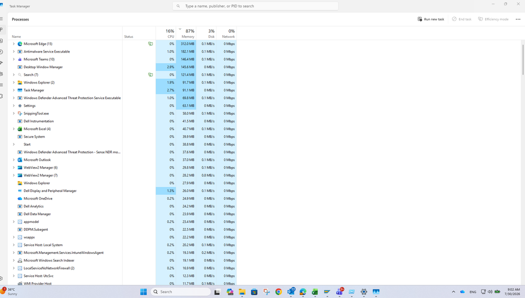
Task: Sort processes by CPU column
Action: click(x=166, y=34)
